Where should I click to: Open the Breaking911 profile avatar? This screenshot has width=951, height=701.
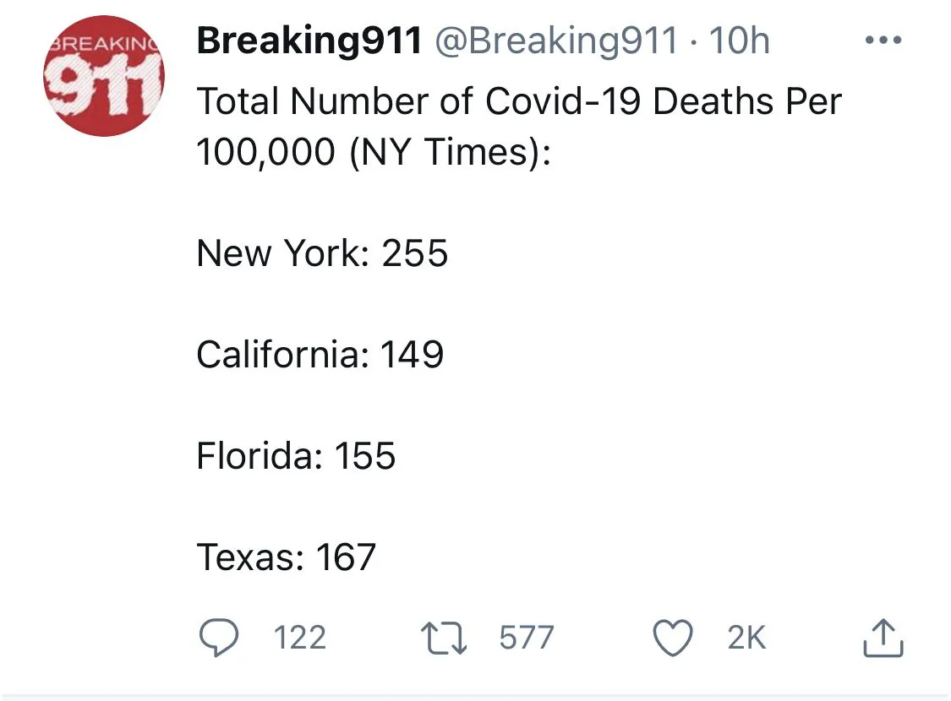[x=104, y=77]
